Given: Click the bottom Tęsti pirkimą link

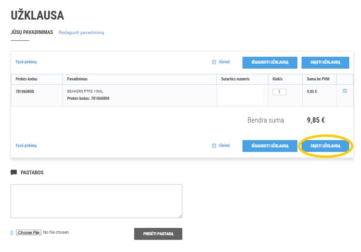Looking at the screenshot, I should pyautogui.click(x=26, y=145).
